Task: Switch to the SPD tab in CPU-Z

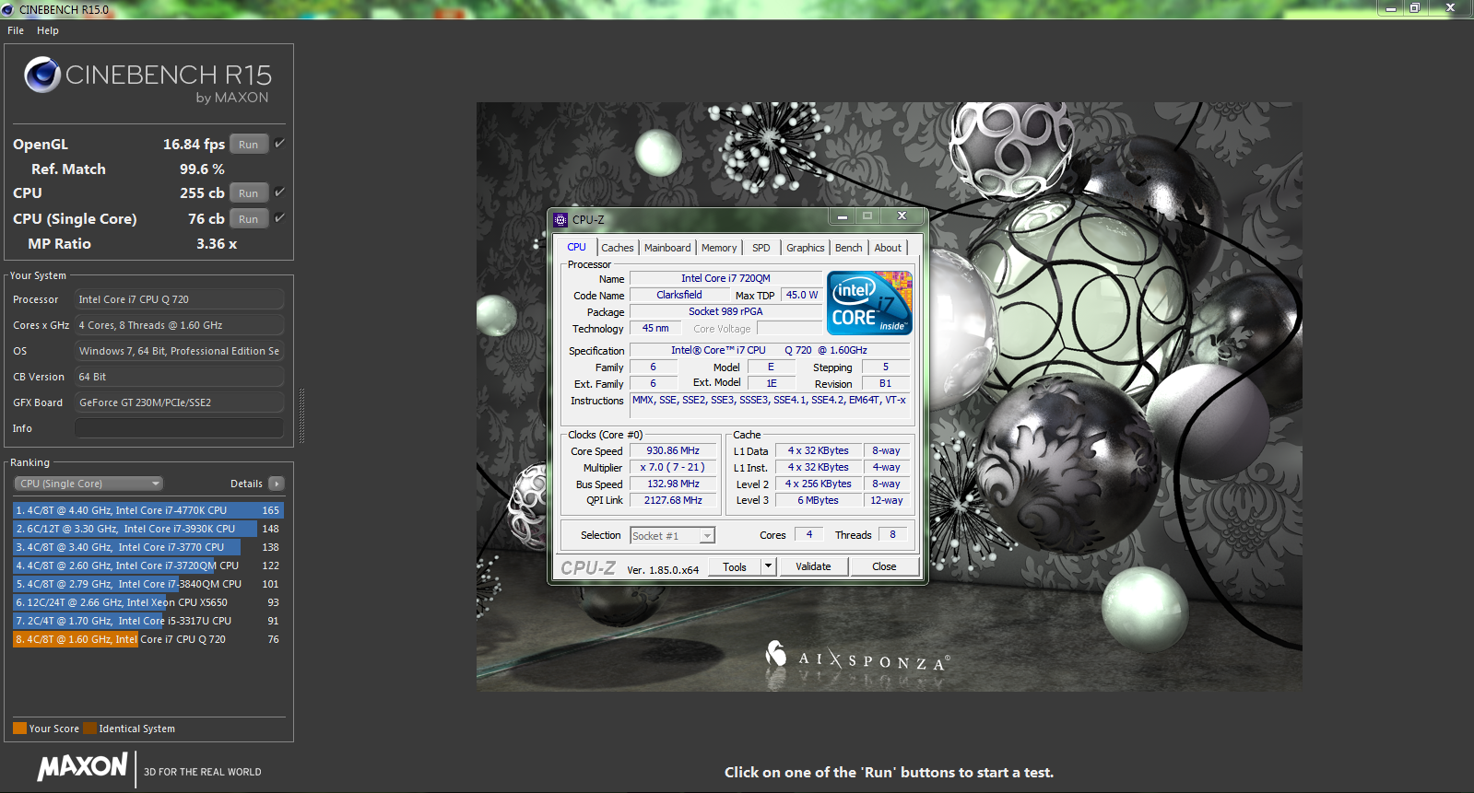Action: 761,248
